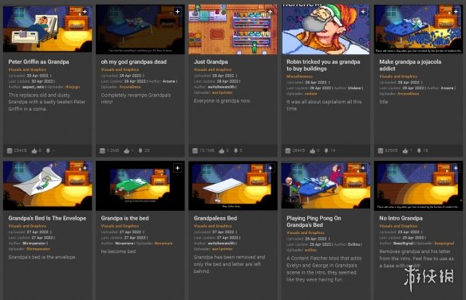
Task: Open Make grandpa a jojacola addict thumbnail
Action: [418, 29]
